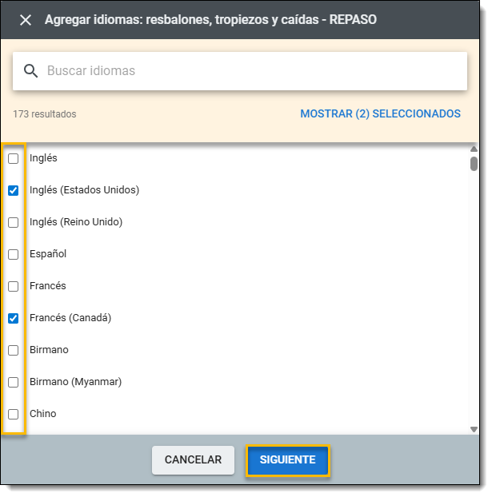The height and width of the screenshot is (497, 492).
Task: Click the Chino language label
Action: click(42, 414)
